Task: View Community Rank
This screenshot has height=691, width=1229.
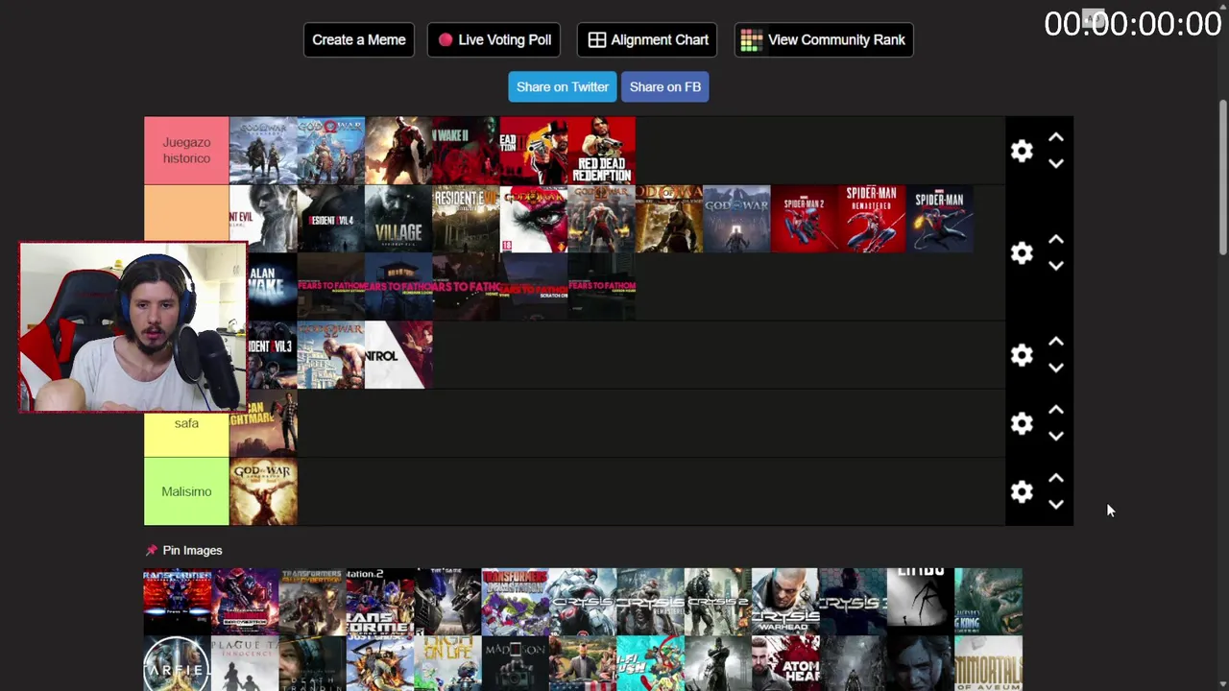Action: pyautogui.click(x=824, y=39)
